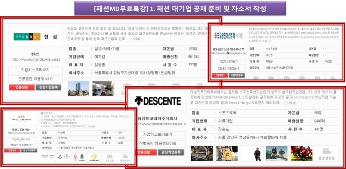Open second Hyungji brand logos thumbnail

coord(63,157)
